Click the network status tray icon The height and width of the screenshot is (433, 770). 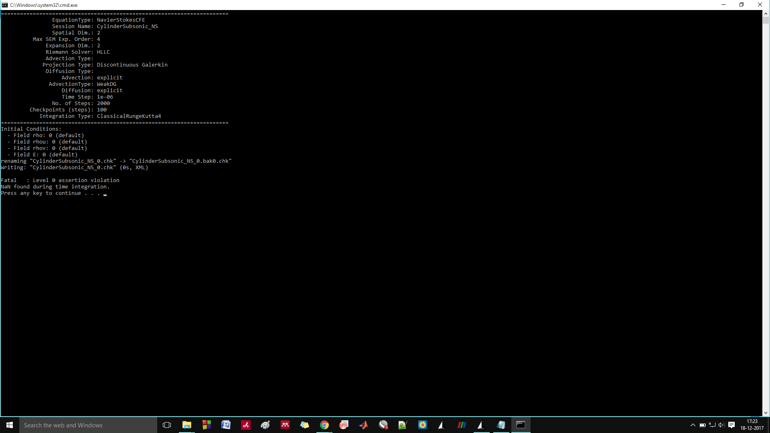pos(712,425)
